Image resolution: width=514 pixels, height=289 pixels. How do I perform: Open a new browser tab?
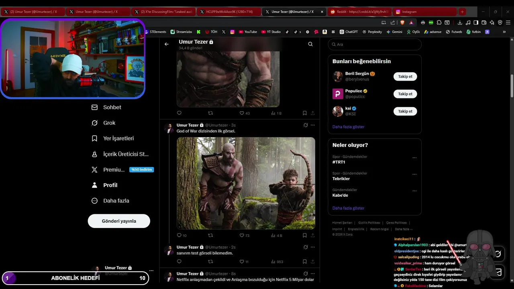tap(462, 12)
